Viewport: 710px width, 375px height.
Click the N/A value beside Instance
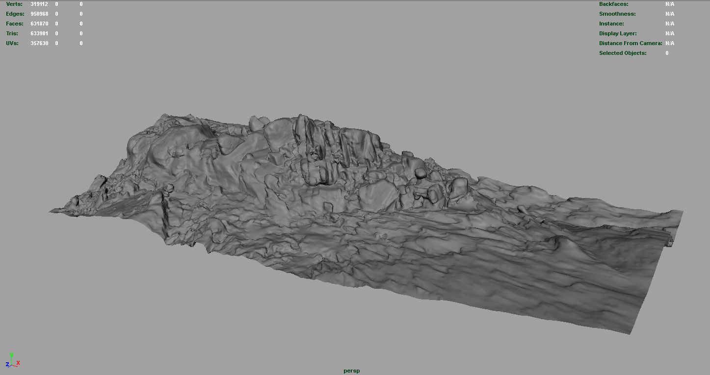tap(670, 24)
